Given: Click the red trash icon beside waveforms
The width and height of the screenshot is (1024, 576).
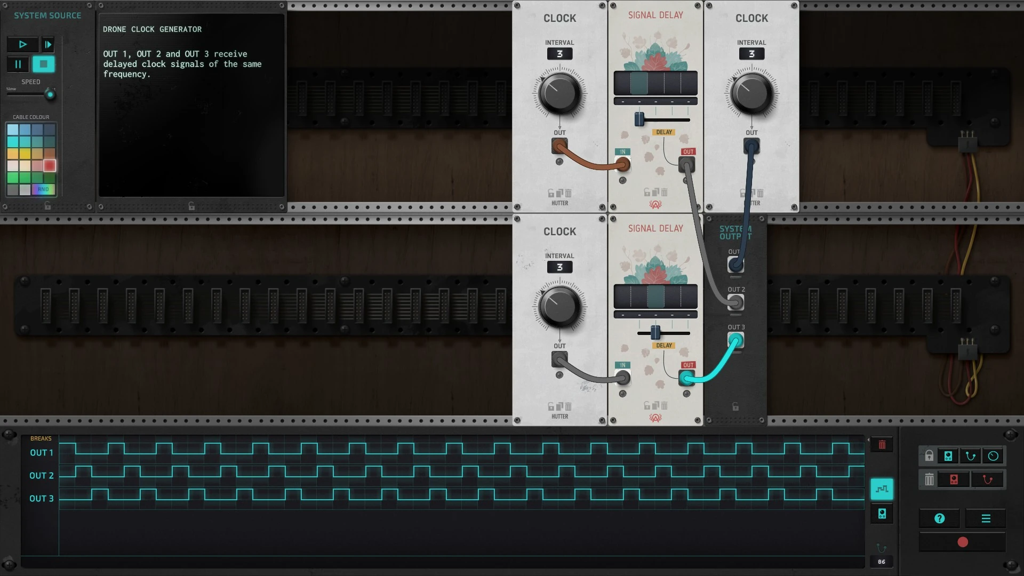Looking at the screenshot, I should 882,445.
